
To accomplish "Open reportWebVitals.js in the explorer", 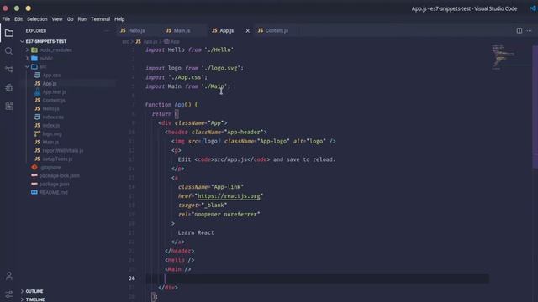I will [62, 151].
